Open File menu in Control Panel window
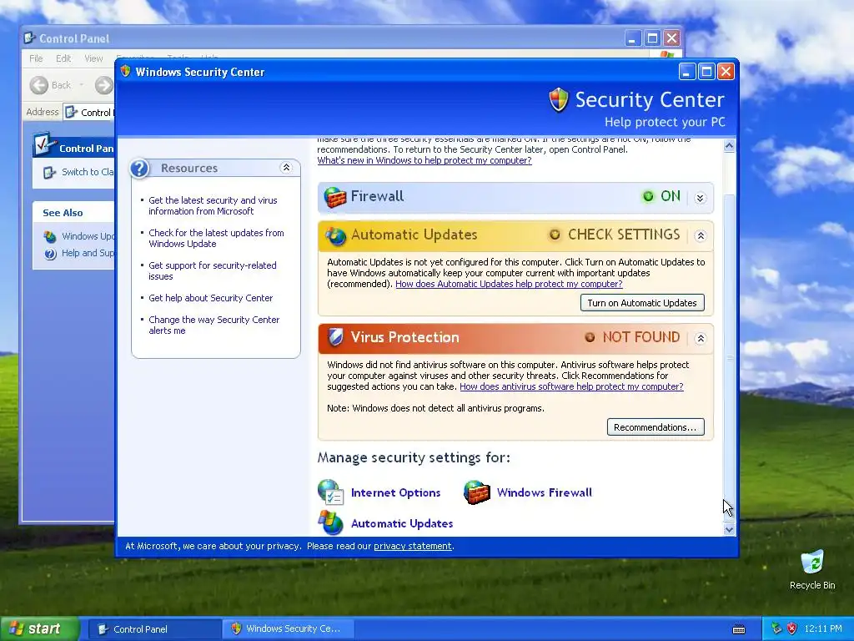The width and height of the screenshot is (854, 641). [x=36, y=58]
